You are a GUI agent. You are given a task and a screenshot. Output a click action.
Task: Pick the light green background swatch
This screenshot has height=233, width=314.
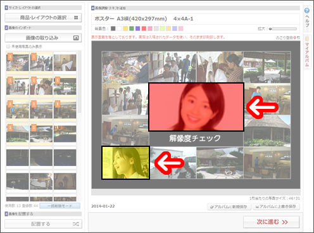coord(162,28)
